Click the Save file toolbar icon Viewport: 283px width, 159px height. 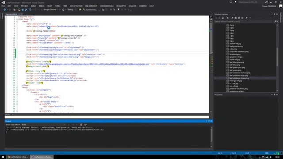23,10
